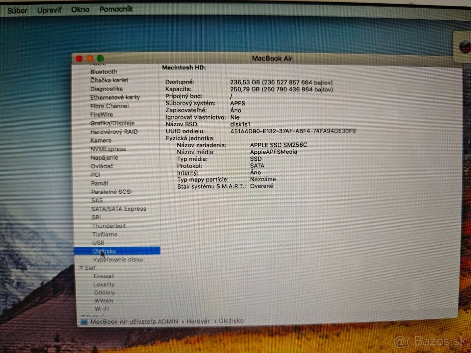Click the Dostupné value 236,53 GB
This screenshot has width=471, height=353.
[x=281, y=82]
